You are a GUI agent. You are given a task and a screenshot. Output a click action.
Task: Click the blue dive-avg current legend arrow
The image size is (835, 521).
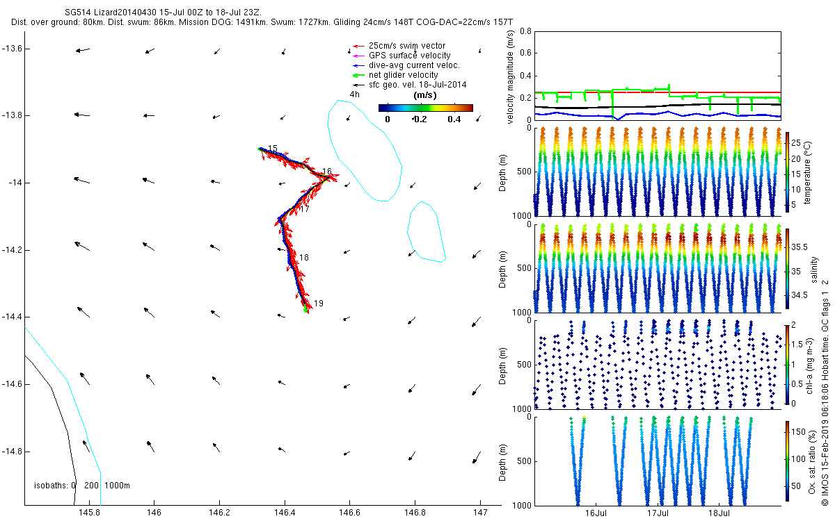coord(358,65)
